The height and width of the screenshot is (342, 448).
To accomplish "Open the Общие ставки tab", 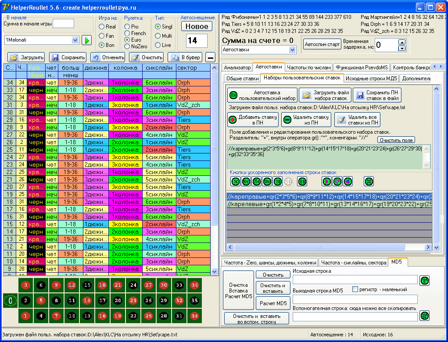I will coord(241,78).
